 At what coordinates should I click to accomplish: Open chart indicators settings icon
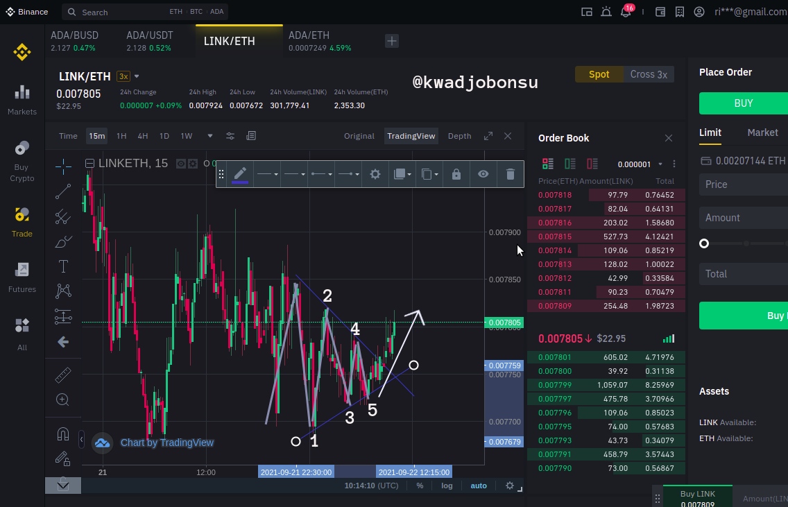(230, 136)
